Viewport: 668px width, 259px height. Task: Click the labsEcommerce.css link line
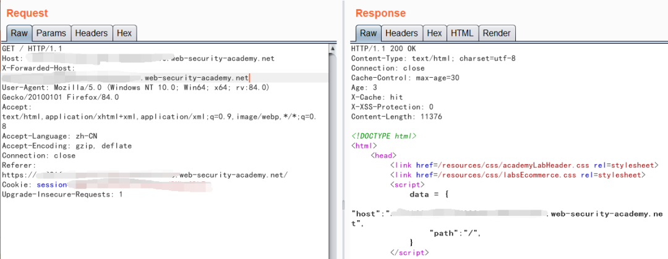[x=518, y=175]
